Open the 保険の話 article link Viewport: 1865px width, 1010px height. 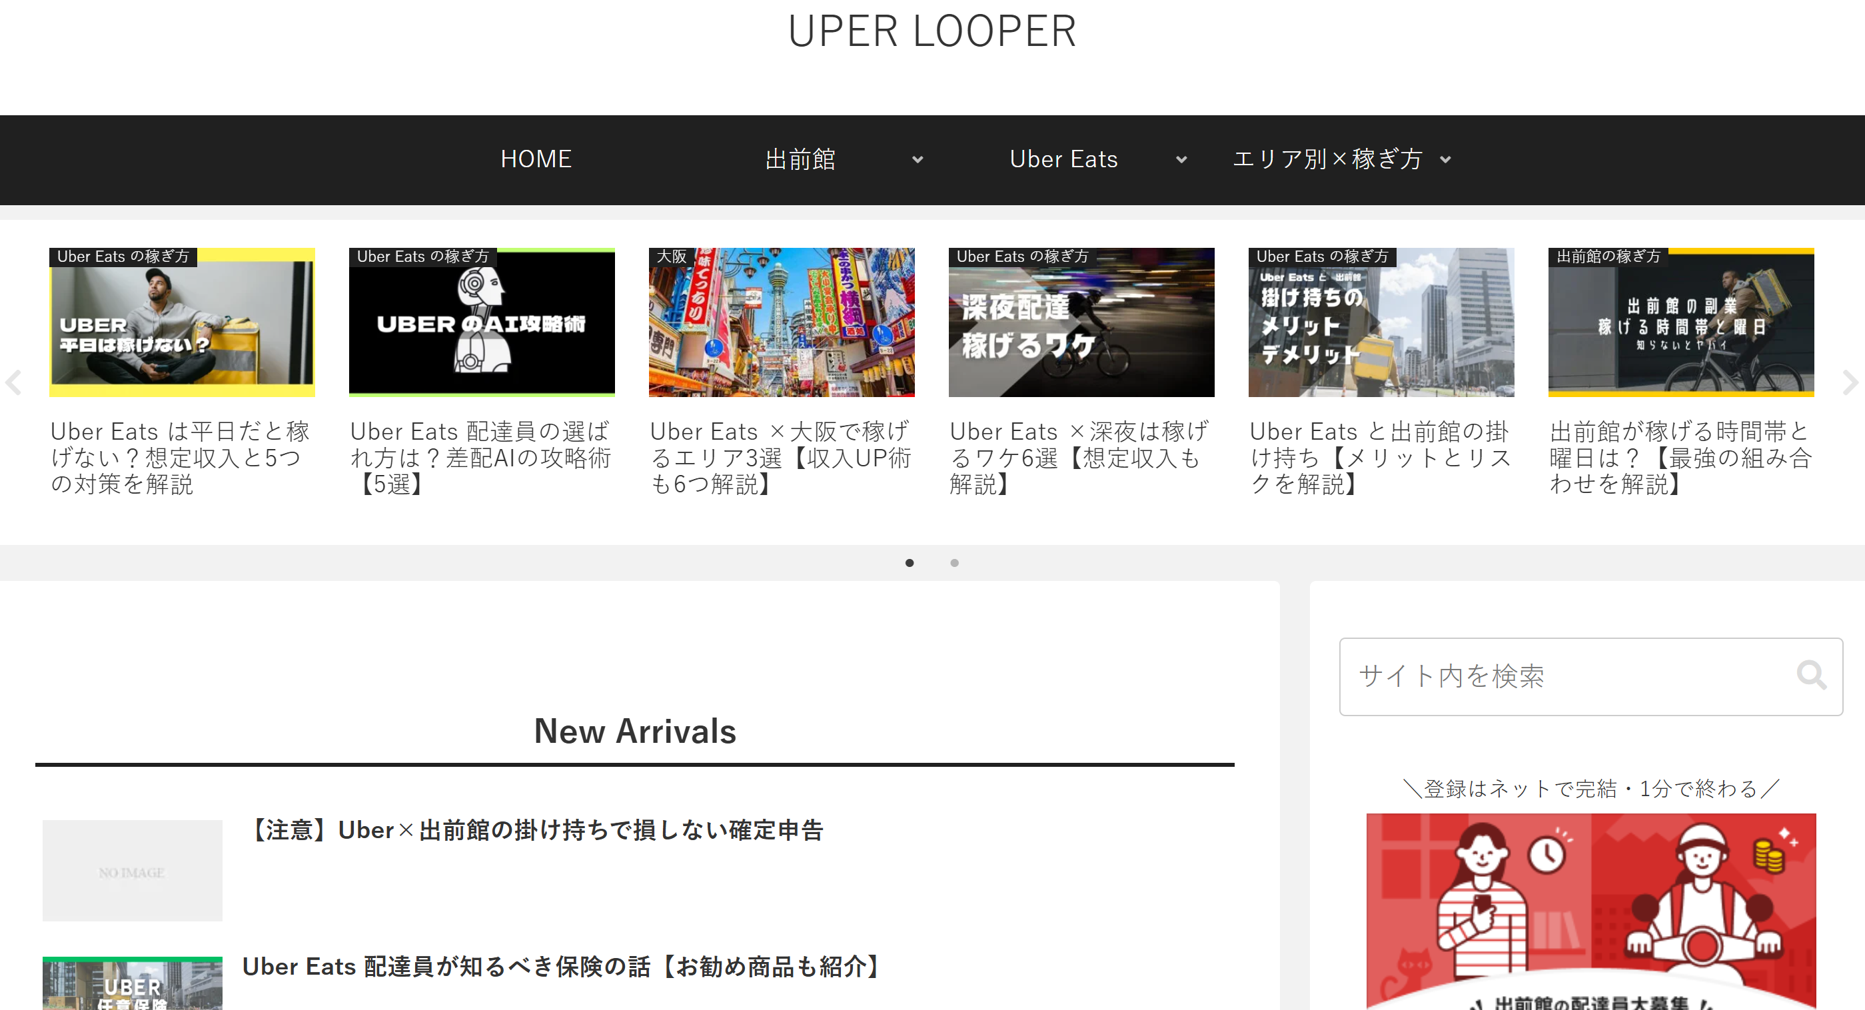[561, 967]
